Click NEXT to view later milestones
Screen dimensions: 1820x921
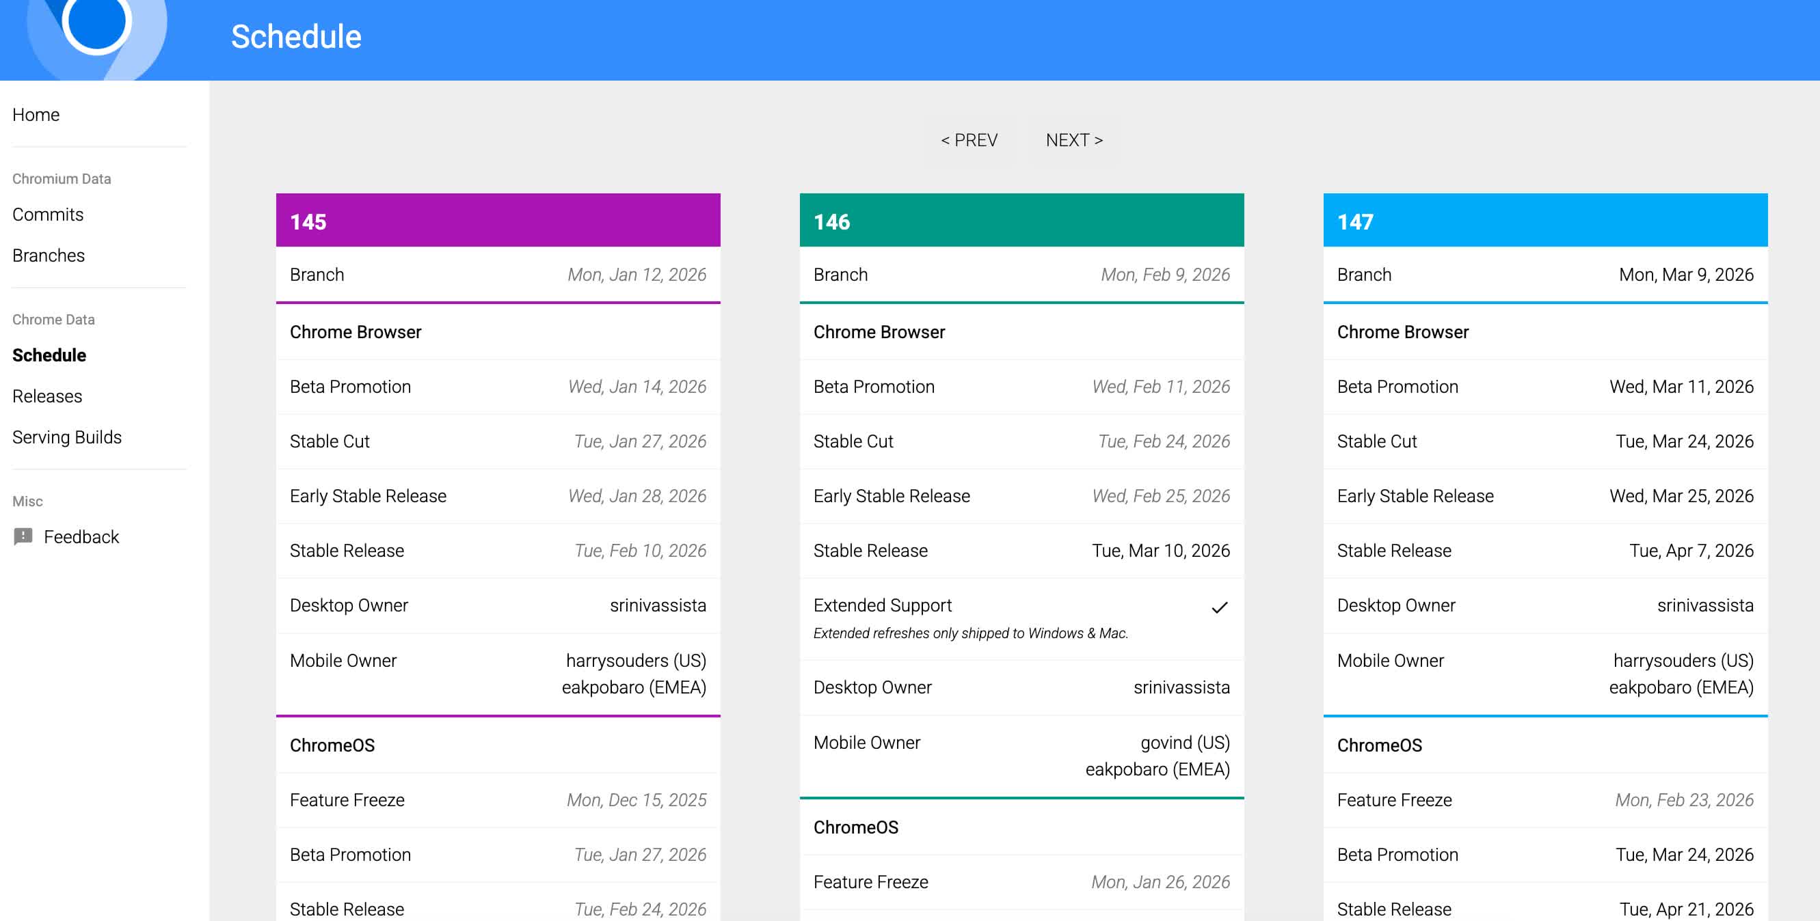coord(1073,140)
